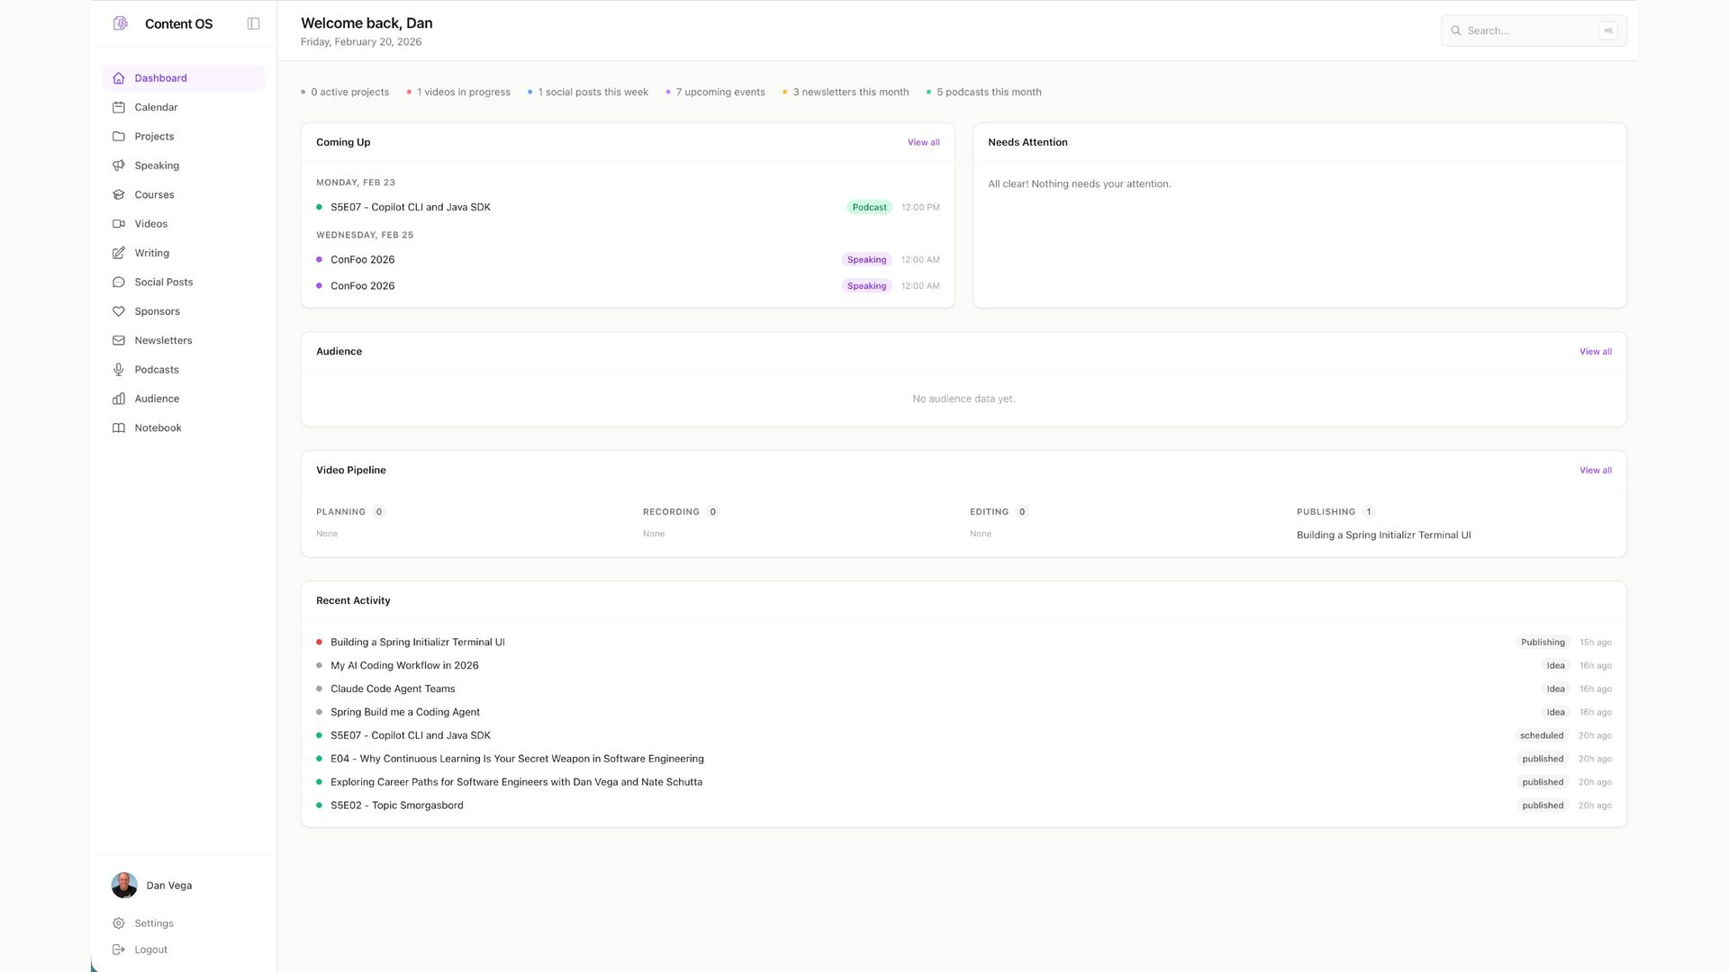Click the Podcasts microphone icon
This screenshot has height=972, width=1729.
pos(118,370)
